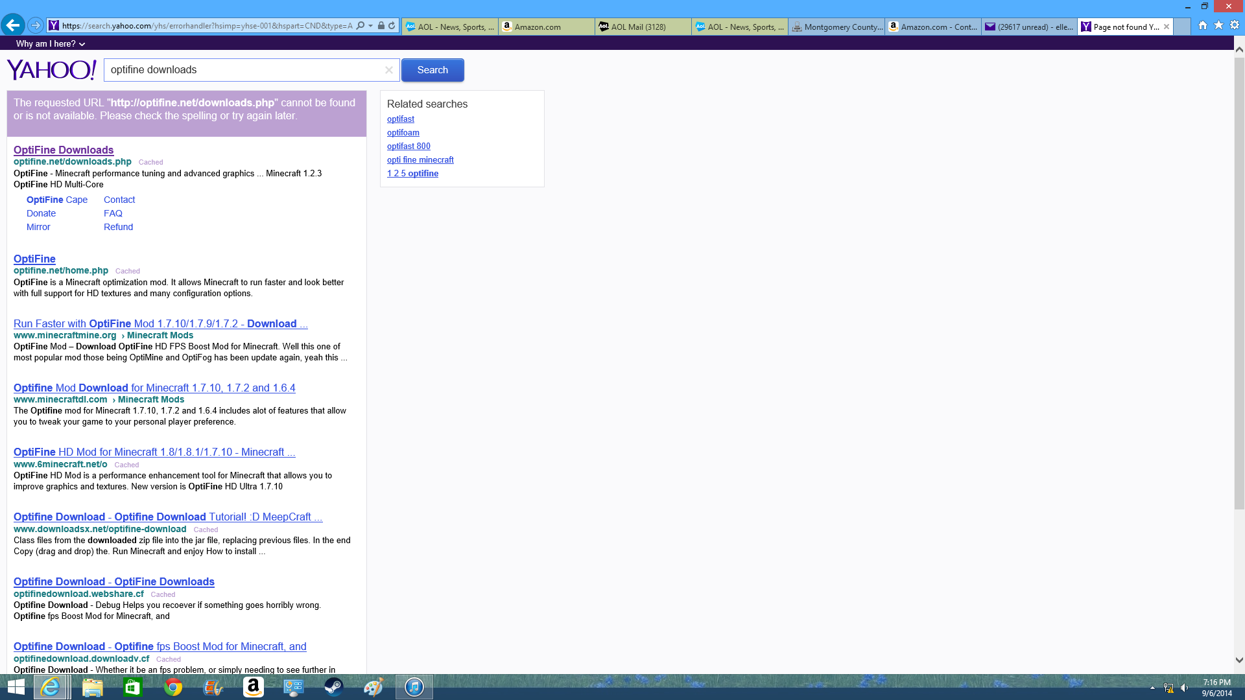Click related search 'optifoam'

(x=403, y=132)
